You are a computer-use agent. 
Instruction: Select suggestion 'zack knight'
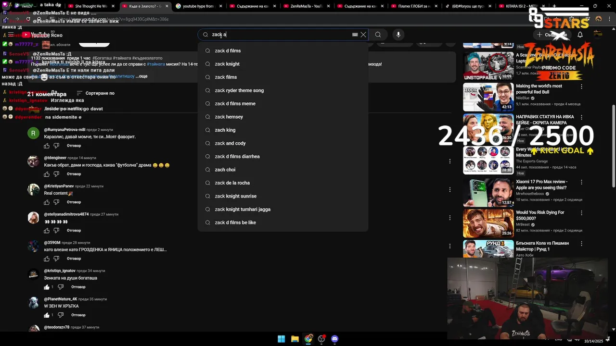(x=283, y=64)
